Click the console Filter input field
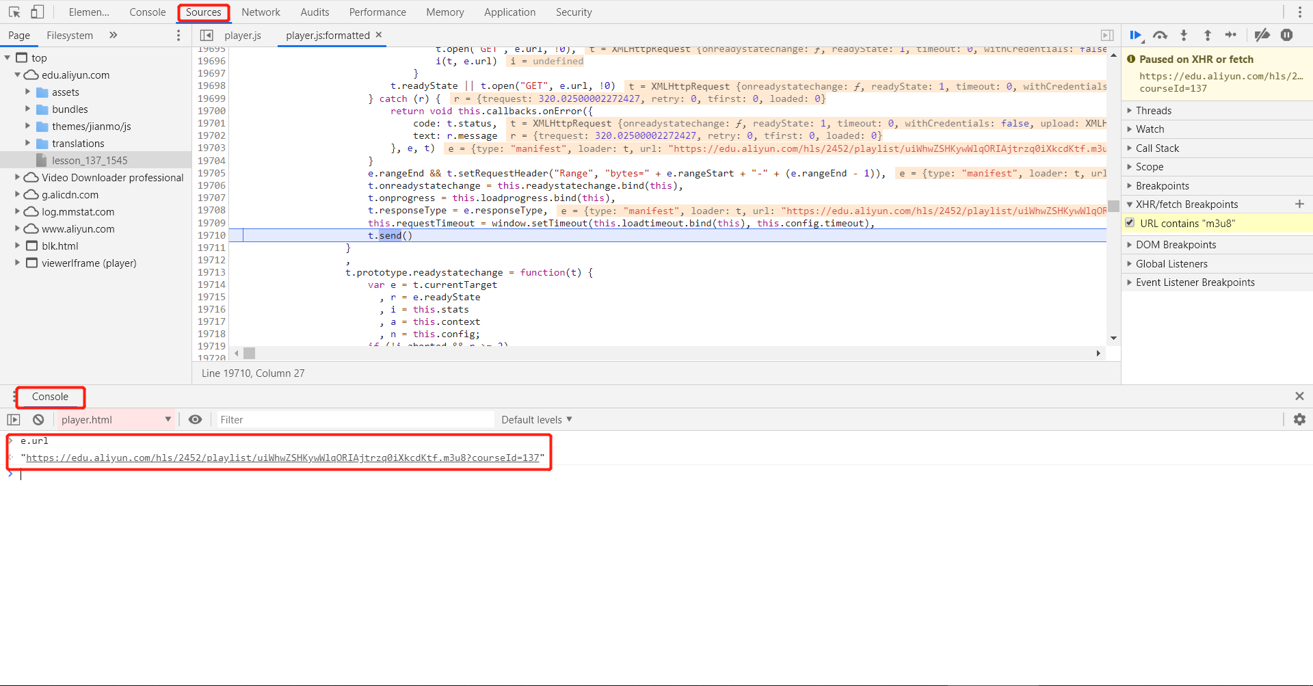 [356, 419]
